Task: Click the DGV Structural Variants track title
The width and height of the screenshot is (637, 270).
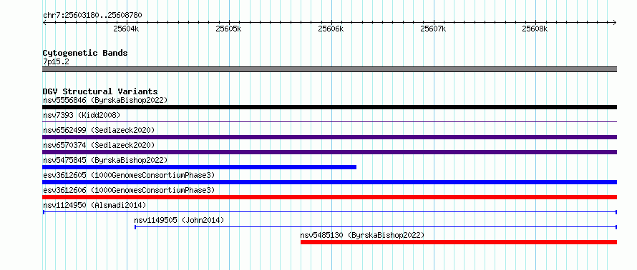Action: pos(100,91)
